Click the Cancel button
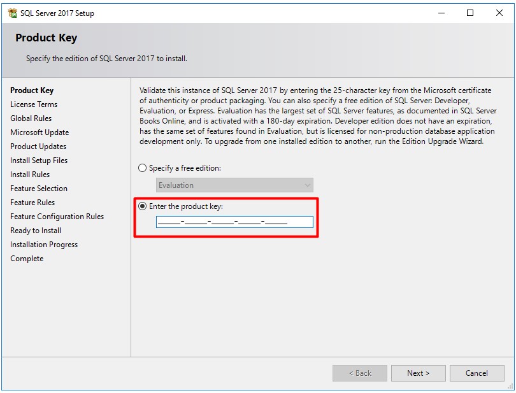This screenshot has width=516, height=393. click(477, 373)
